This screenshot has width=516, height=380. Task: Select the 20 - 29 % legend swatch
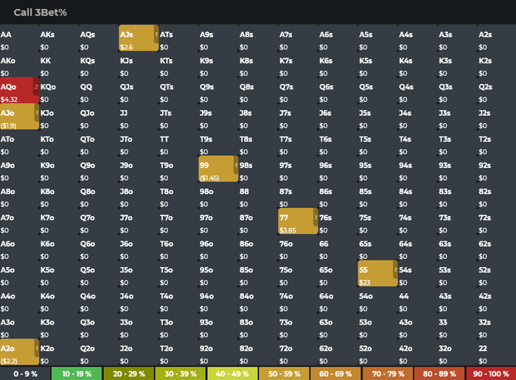129,374
